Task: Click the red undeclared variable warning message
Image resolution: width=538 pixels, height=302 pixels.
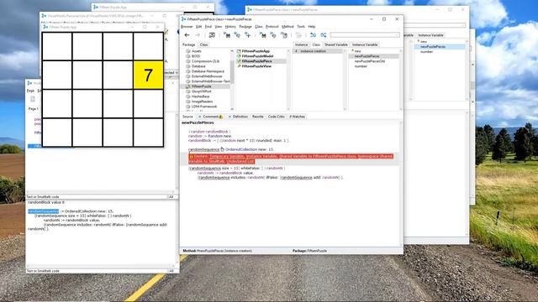Action: [291, 159]
